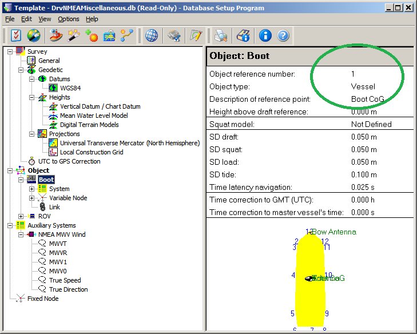Image resolution: width=417 pixels, height=334 pixels.
Task: Expand the System node under Boot
Action: [x=31, y=189]
